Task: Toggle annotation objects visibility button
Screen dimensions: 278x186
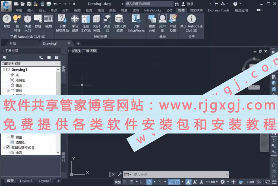Action: point(188,182)
